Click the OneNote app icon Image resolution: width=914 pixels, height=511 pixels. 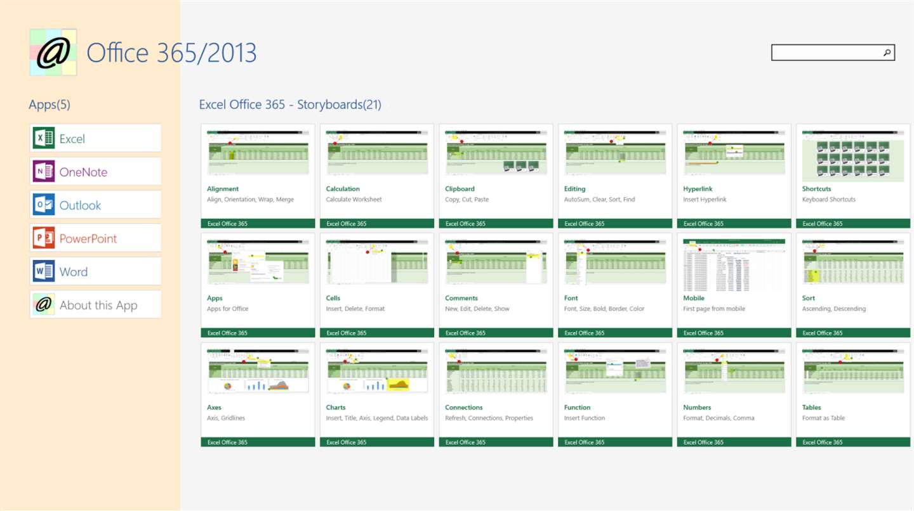pos(44,171)
